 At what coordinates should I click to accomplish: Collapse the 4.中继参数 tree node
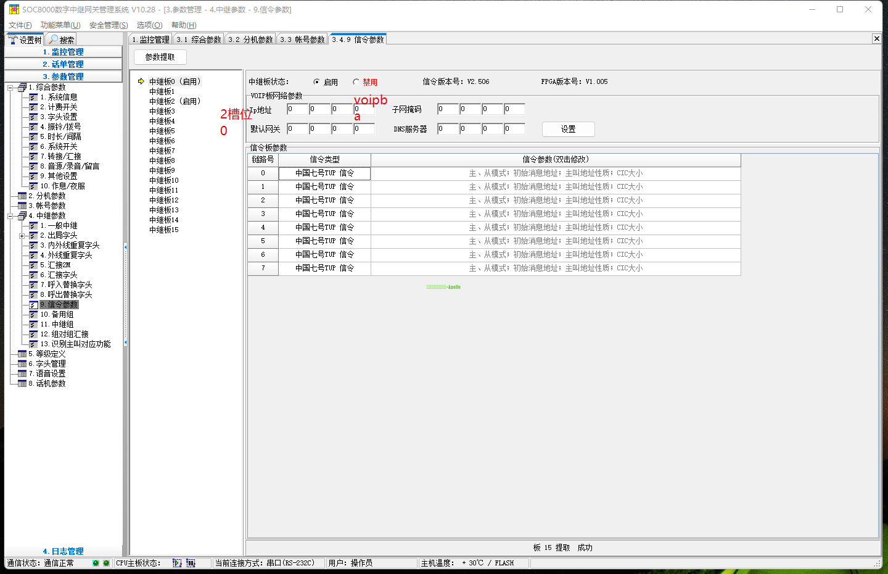[x=10, y=216]
